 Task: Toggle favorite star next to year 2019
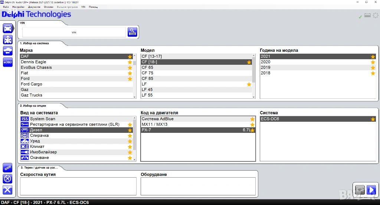[x=373, y=68]
